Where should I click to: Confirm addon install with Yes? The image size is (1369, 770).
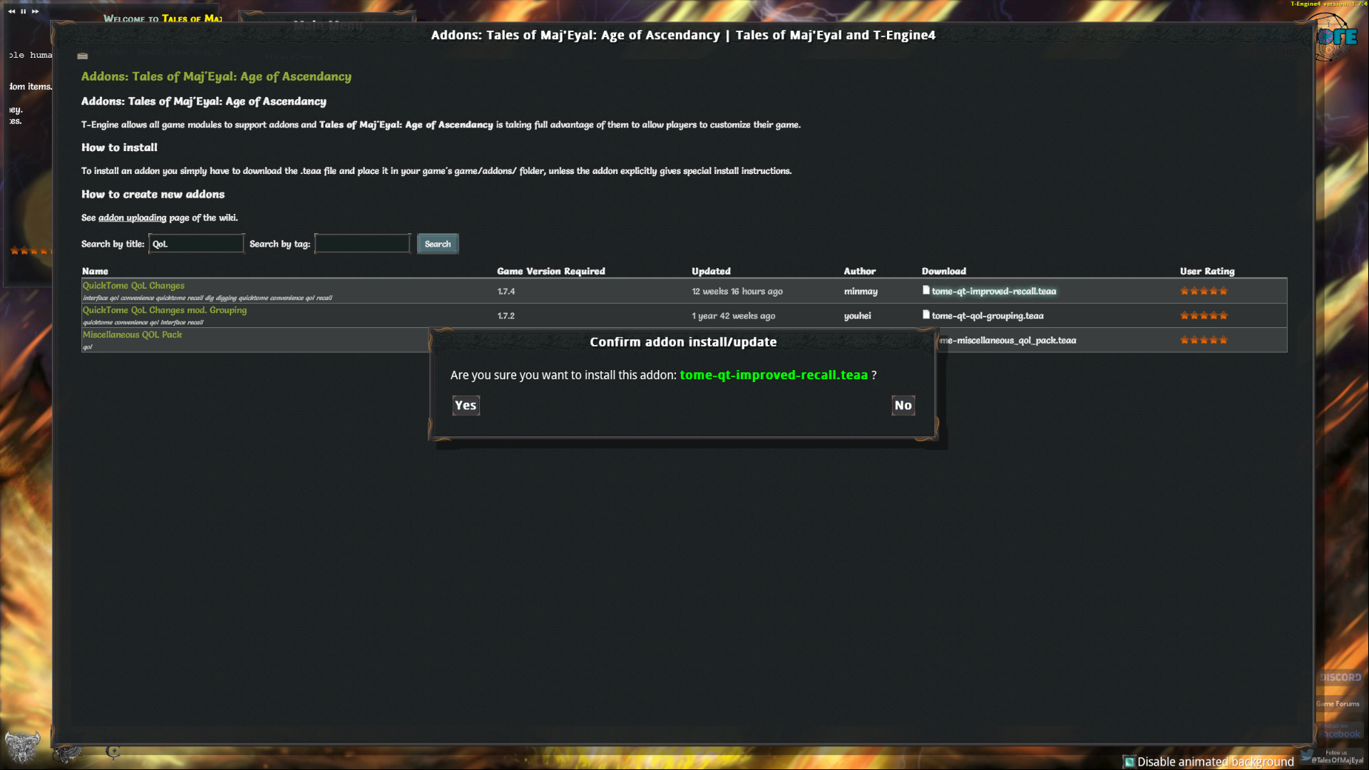coord(466,405)
